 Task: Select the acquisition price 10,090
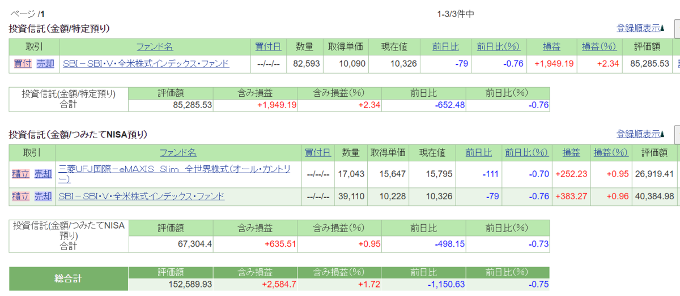click(352, 64)
